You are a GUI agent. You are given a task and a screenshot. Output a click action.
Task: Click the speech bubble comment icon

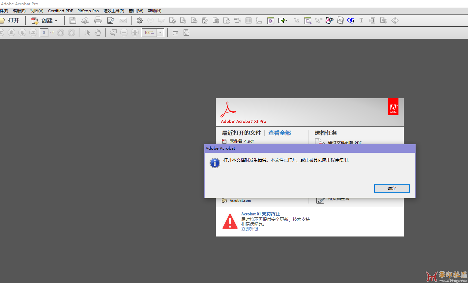[150, 20]
